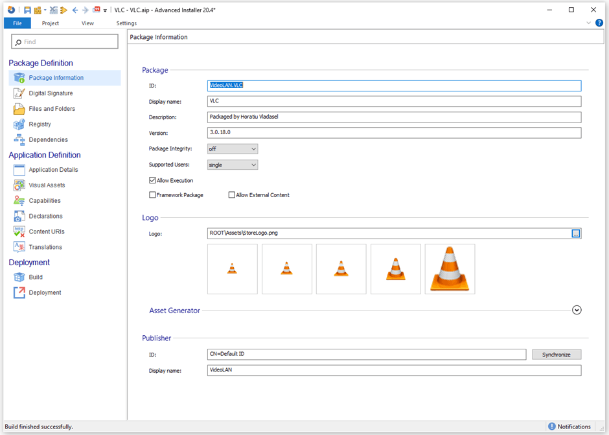
Task: Click the Build (bricks) toolbar icon
Action: coord(38,10)
